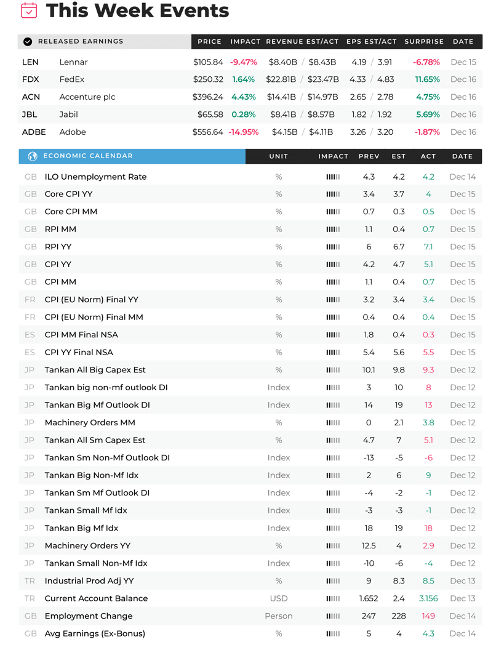Click the impact bars for Machinery Orders YY
This screenshot has height=658, width=496.
[x=333, y=546]
